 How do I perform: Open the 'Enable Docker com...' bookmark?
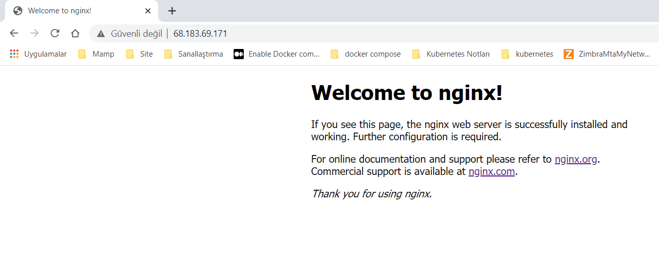[x=276, y=54]
